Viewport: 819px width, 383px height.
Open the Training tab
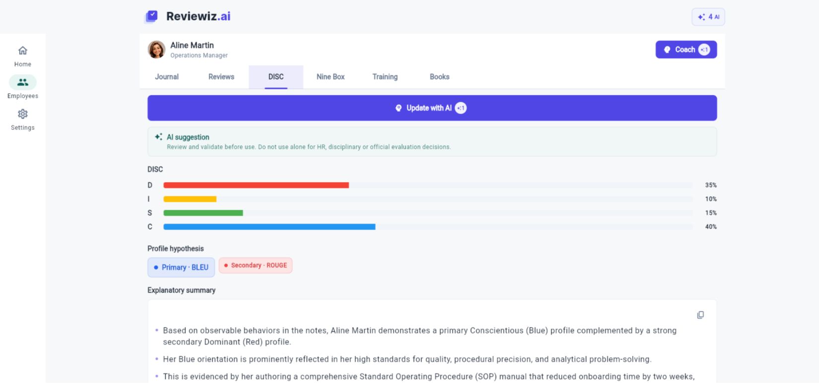[385, 77]
